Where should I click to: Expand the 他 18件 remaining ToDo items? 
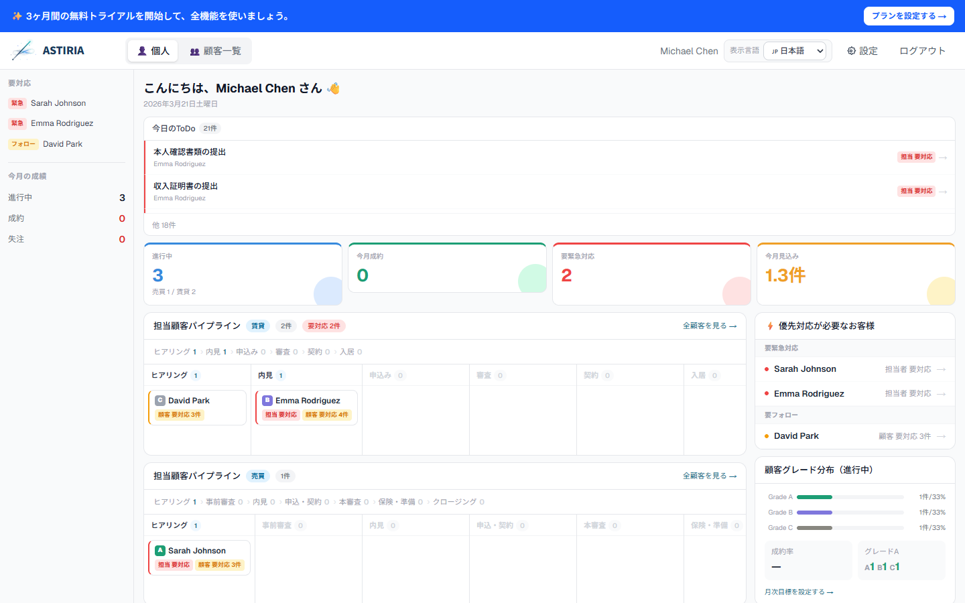point(164,225)
